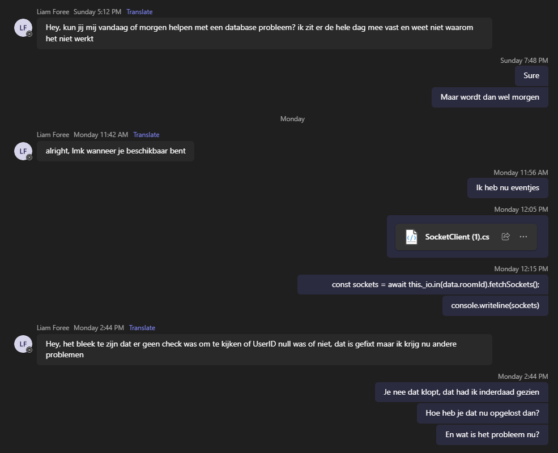This screenshot has height=453, width=558.
Task: Open the SocketClient (1).cs file icon
Action: (411, 237)
